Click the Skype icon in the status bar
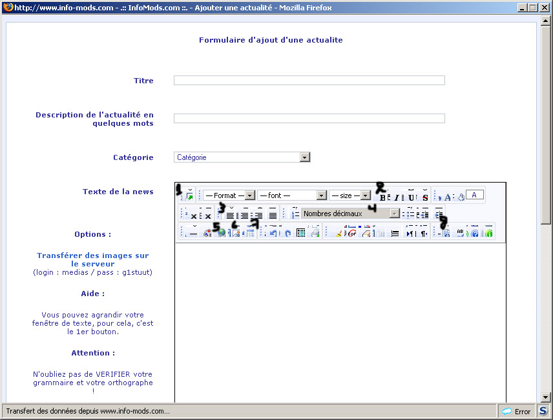Image resolution: width=553 pixels, height=420 pixels. click(x=543, y=411)
